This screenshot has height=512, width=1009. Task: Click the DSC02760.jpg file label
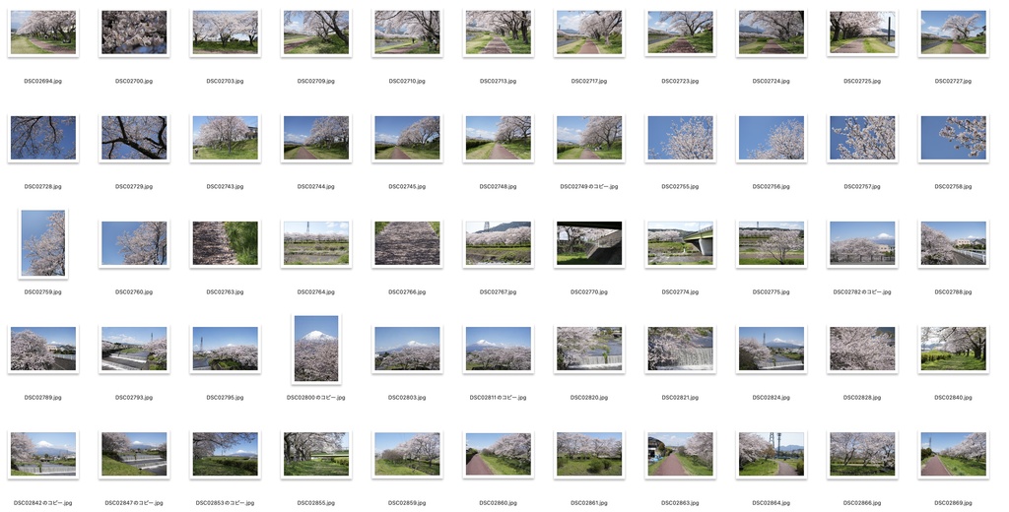(134, 292)
